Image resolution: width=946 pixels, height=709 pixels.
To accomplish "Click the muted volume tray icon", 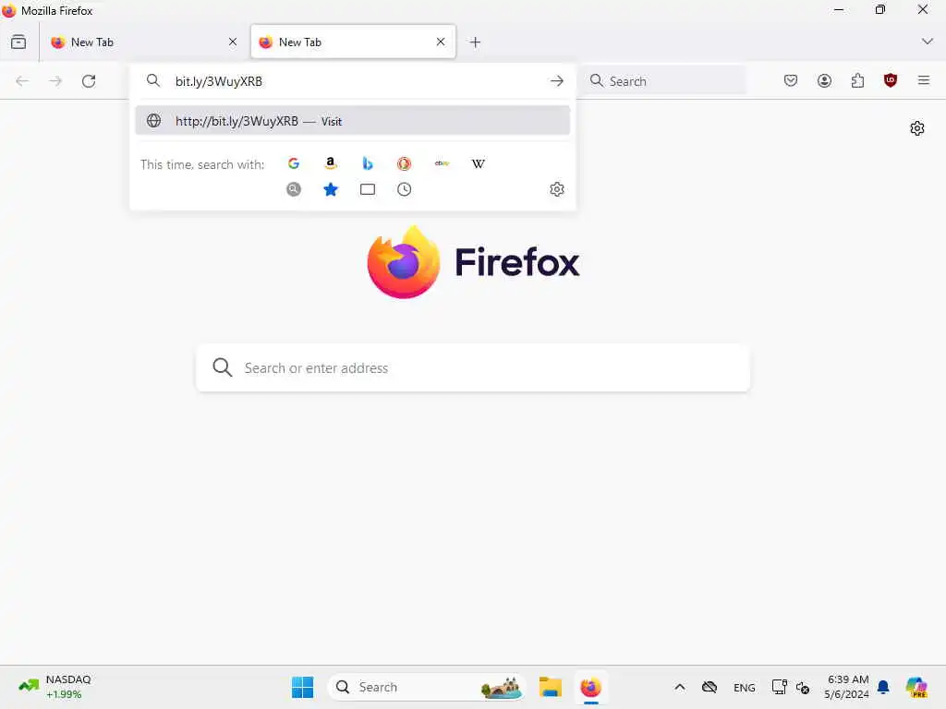I will click(x=803, y=687).
